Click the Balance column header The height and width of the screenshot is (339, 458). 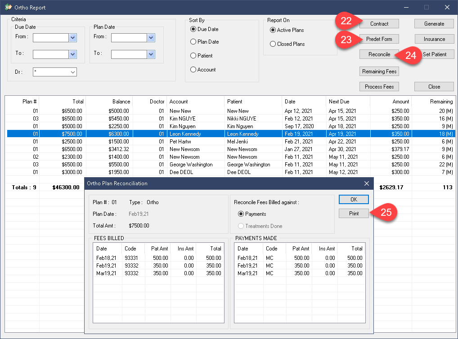[x=109, y=102]
